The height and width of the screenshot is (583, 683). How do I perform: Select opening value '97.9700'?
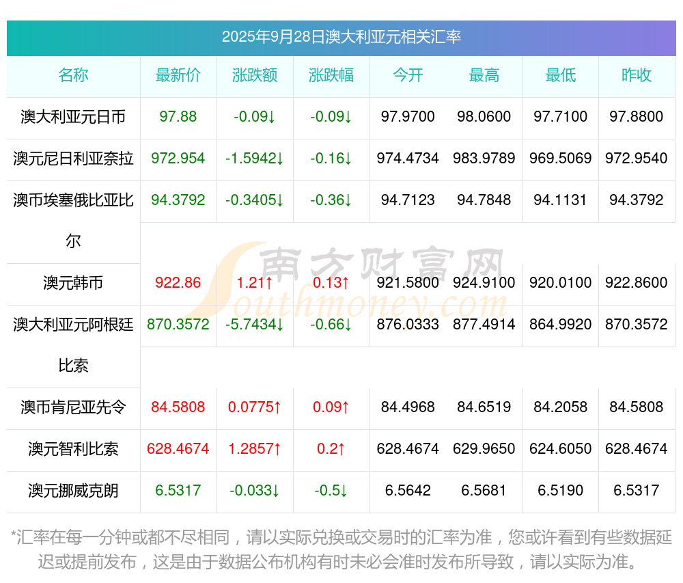pyautogui.click(x=408, y=117)
